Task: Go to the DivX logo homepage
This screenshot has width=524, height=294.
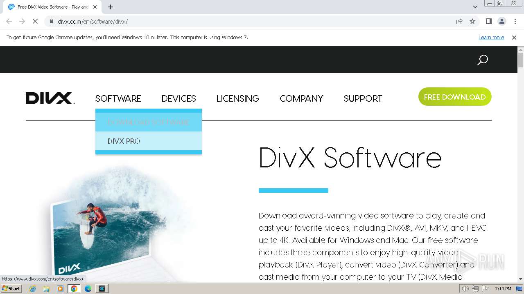Action: pos(50,98)
